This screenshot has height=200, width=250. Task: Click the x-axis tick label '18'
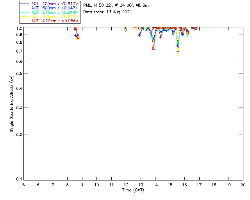click(x=214, y=185)
